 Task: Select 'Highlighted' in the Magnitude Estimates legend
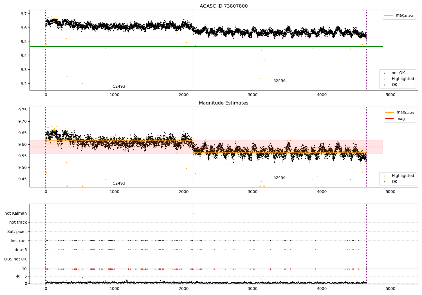click(x=403, y=176)
